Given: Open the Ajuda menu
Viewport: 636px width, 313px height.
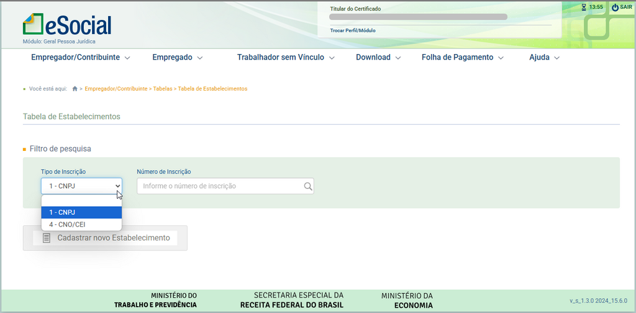Looking at the screenshot, I should pos(544,57).
